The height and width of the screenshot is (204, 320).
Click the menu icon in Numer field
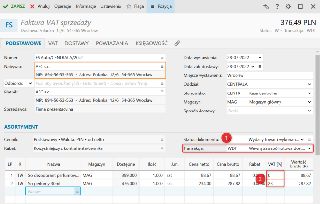tap(162, 58)
